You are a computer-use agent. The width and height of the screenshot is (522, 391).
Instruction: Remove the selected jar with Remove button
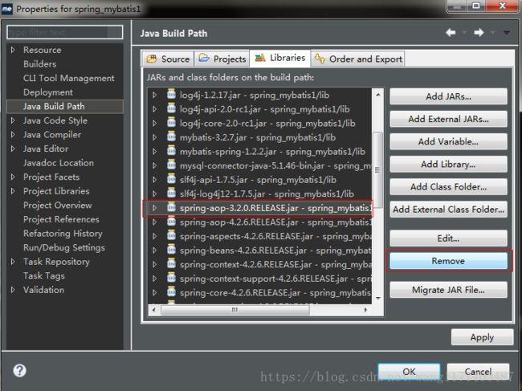pyautogui.click(x=448, y=261)
